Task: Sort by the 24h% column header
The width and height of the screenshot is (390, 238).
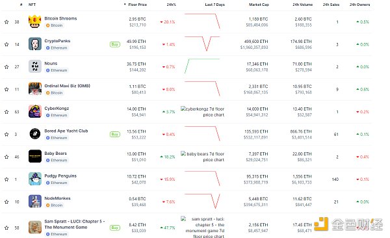Action: coord(171,5)
